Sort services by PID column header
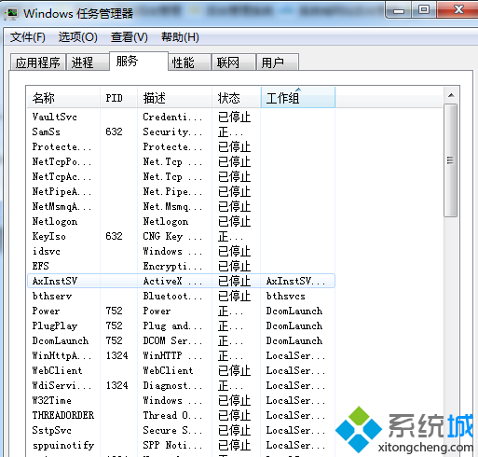Screen dimensions: 478x457 point(118,98)
